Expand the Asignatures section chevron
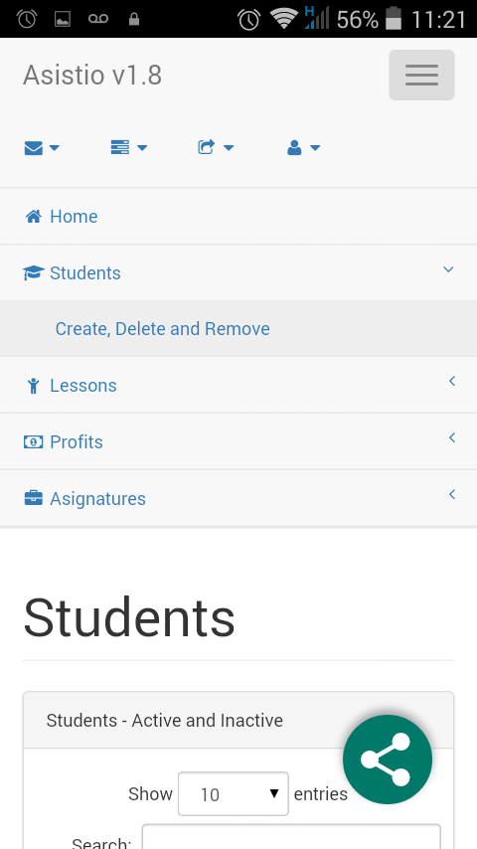Screen dimensions: 477x849 coord(451,494)
